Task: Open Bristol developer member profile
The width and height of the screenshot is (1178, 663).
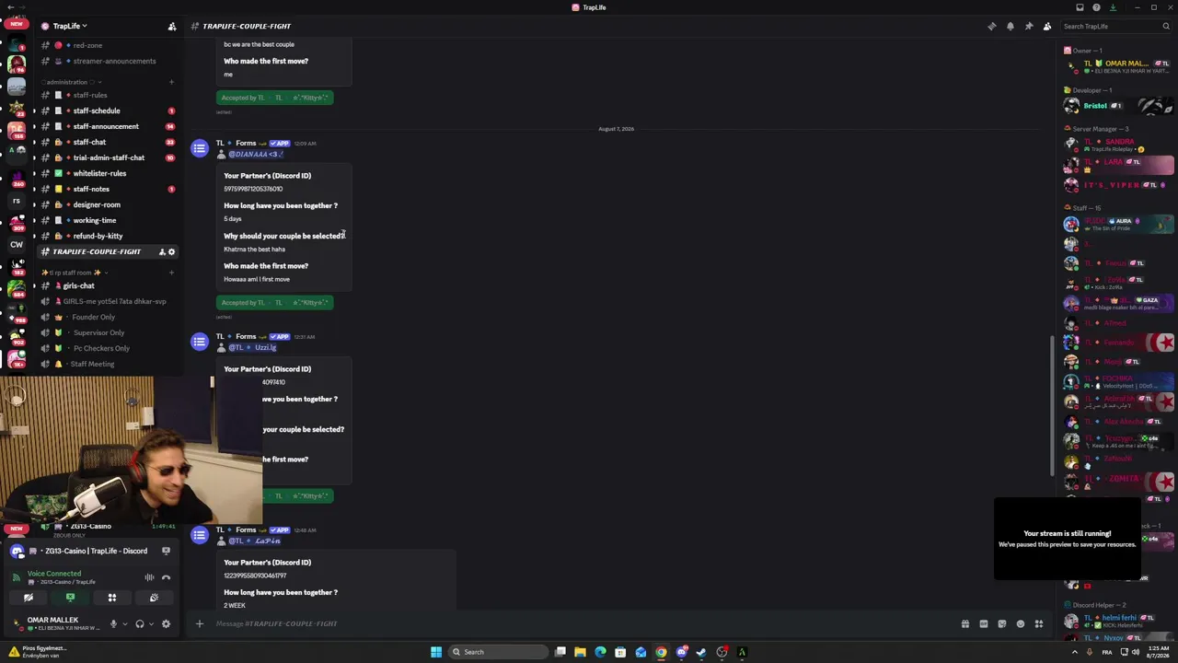Action: click(1118, 106)
